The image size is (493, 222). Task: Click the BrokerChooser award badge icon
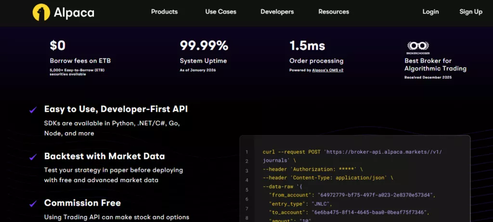tap(418, 48)
